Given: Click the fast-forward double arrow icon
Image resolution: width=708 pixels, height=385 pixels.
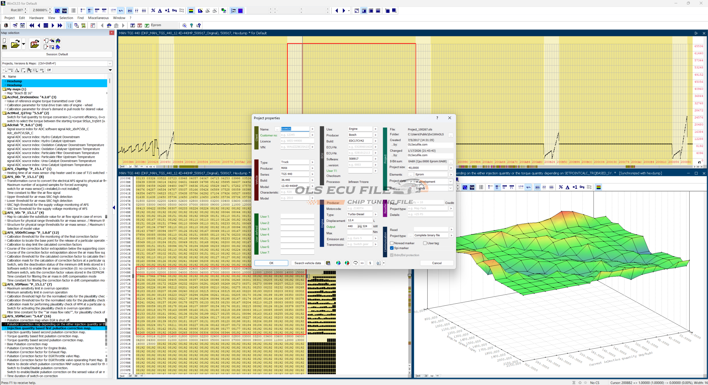Looking at the screenshot, I should [60, 25].
